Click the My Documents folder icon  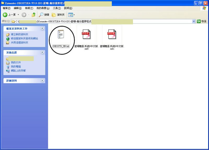click(x=8, y=63)
